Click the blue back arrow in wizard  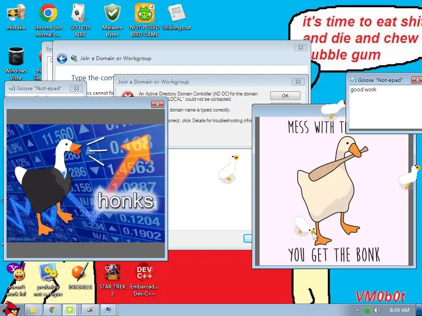[x=62, y=58]
